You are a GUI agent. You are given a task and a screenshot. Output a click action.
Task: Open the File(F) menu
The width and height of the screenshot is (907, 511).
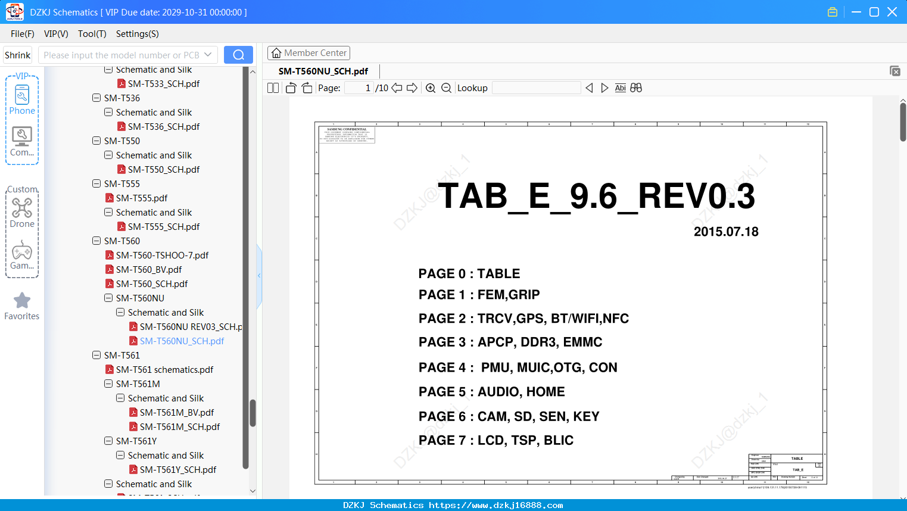pos(23,34)
